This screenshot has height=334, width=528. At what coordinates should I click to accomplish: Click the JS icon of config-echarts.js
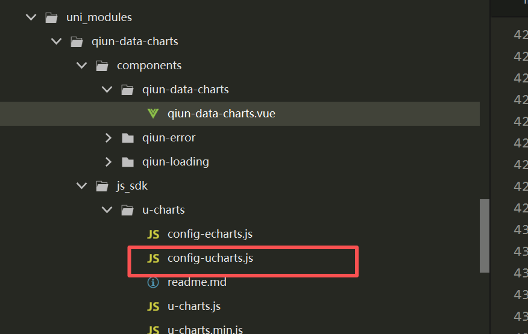tap(153, 234)
